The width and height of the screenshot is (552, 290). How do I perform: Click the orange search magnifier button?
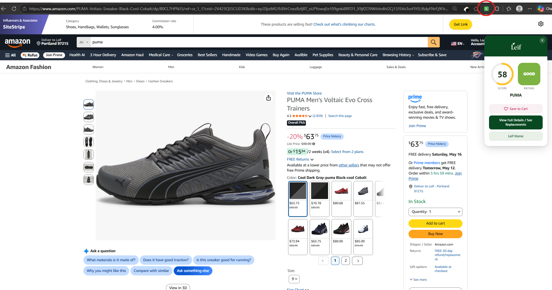click(x=434, y=42)
